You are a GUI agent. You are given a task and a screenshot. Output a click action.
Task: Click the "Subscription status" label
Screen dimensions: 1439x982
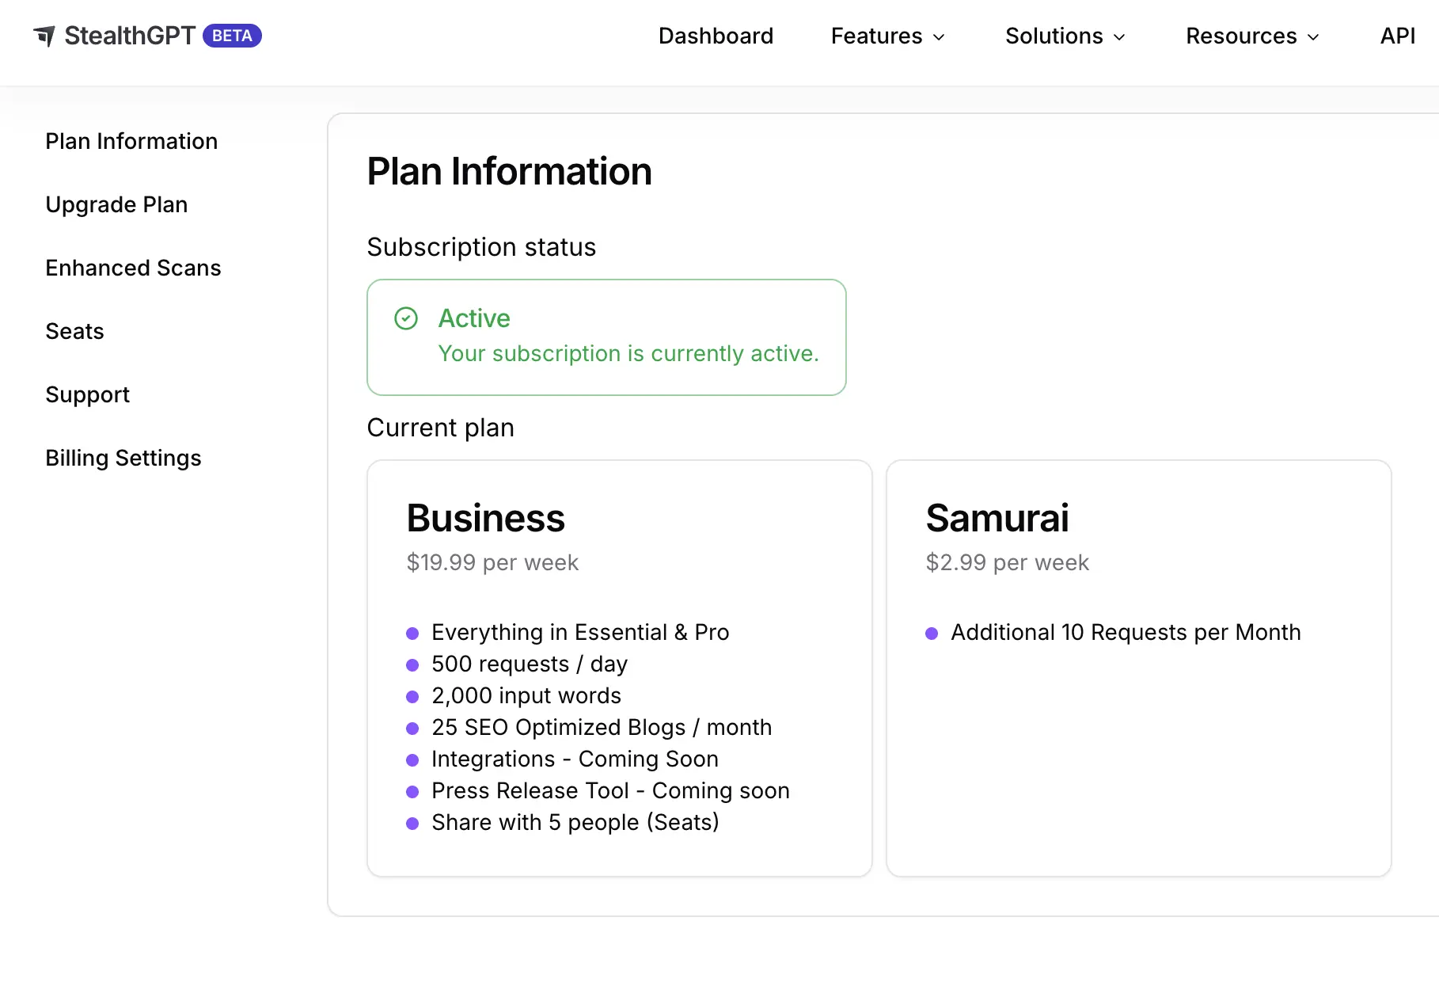pos(481,247)
